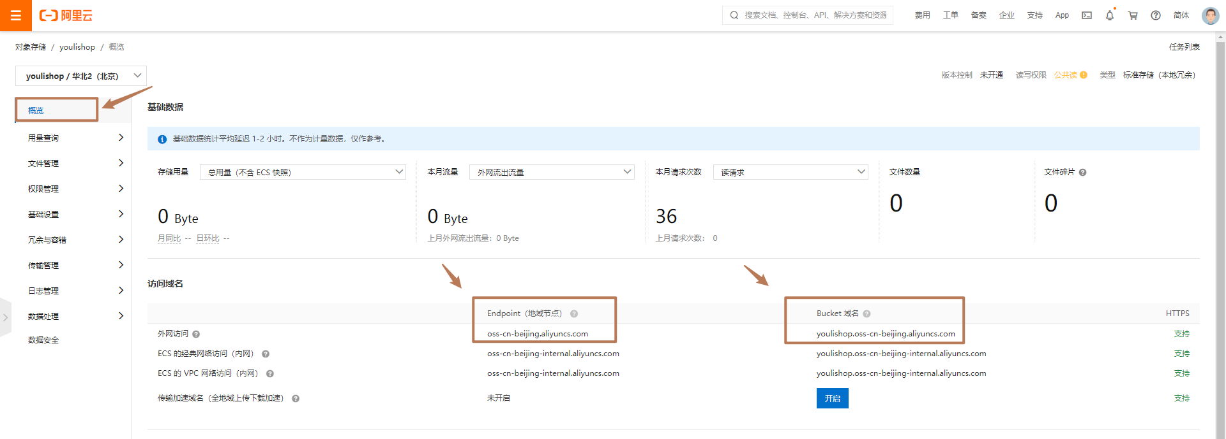
Task: Open the help question mark icon
Action: 1156,15
